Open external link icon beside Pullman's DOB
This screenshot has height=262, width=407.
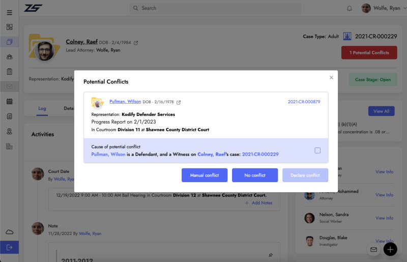coord(179,102)
